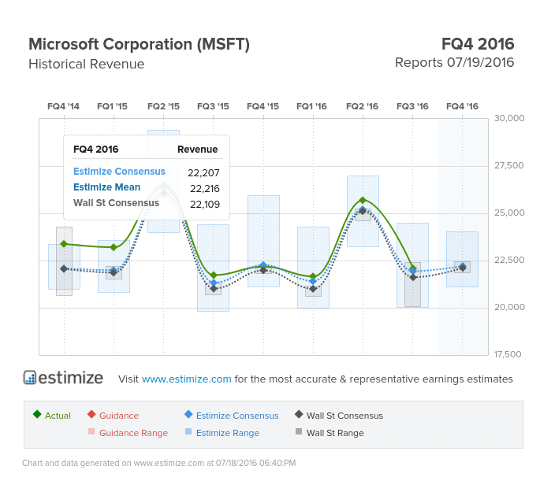Viewport: 540px width, 488px height.
Task: Toggle the Wall St Range legend label
Action: coord(335,433)
